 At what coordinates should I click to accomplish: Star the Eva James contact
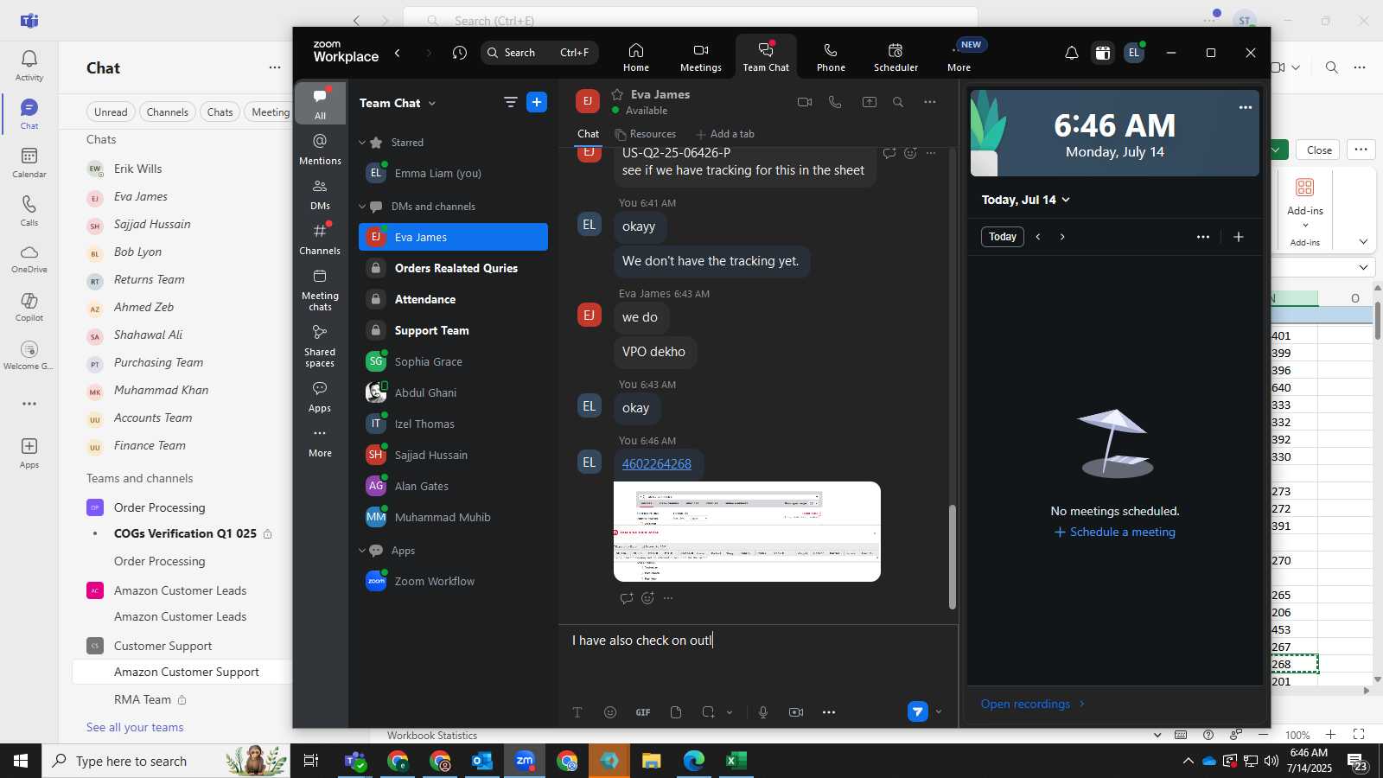617,94
